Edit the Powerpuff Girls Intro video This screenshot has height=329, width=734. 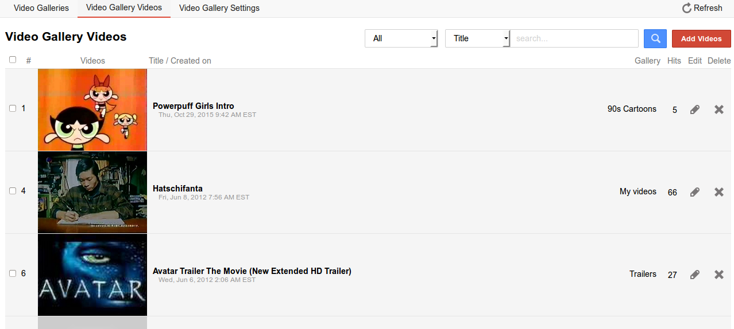click(x=694, y=109)
